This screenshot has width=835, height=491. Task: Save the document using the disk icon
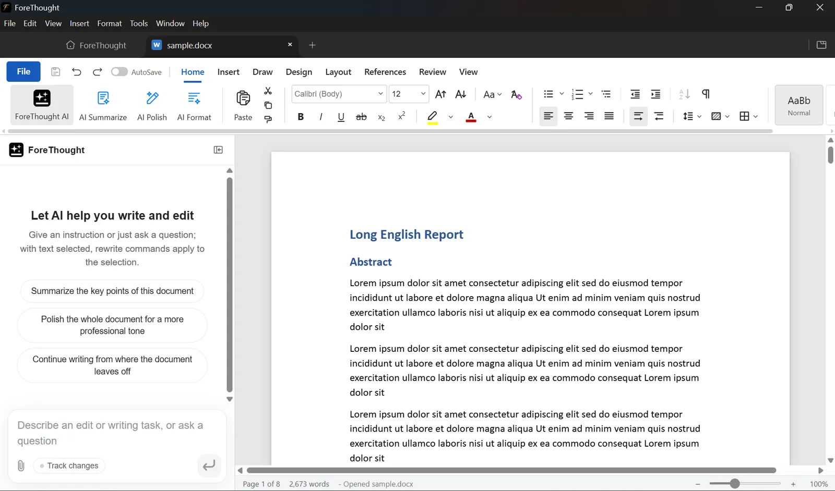point(56,72)
